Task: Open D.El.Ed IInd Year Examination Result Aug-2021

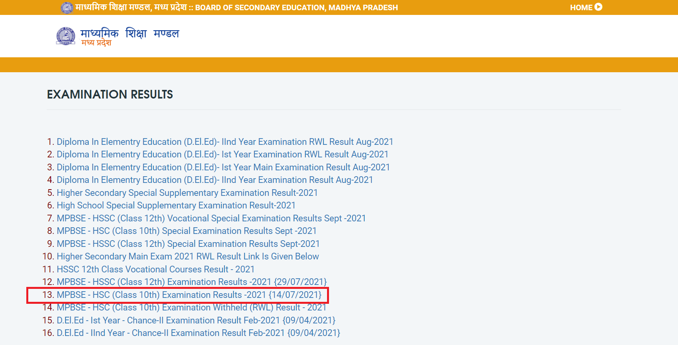Action: (x=214, y=180)
